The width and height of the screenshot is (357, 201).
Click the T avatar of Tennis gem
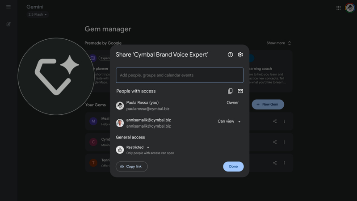93,163
